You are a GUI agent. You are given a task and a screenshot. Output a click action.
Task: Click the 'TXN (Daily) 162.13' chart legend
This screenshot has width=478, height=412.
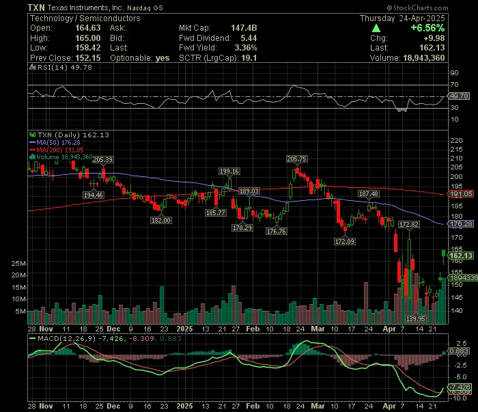pyautogui.click(x=73, y=135)
